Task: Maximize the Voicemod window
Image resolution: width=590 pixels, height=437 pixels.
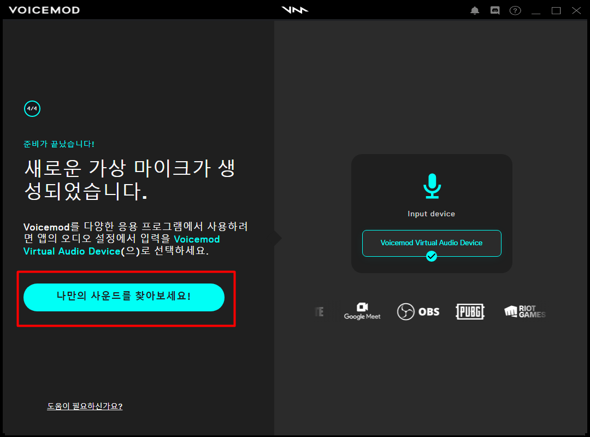Action: tap(556, 10)
